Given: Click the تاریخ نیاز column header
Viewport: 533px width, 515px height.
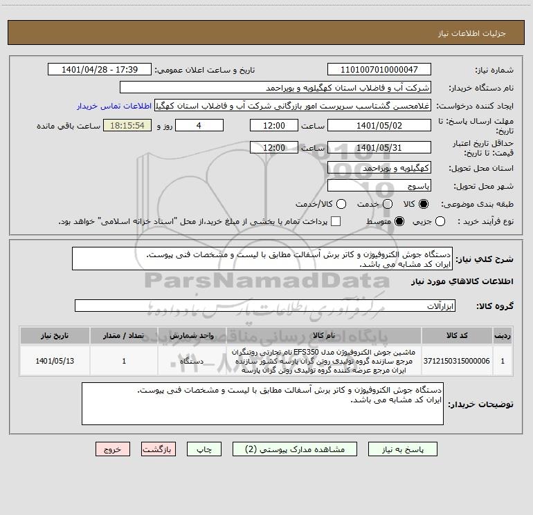Looking at the screenshot, I should pyautogui.click(x=55, y=335).
